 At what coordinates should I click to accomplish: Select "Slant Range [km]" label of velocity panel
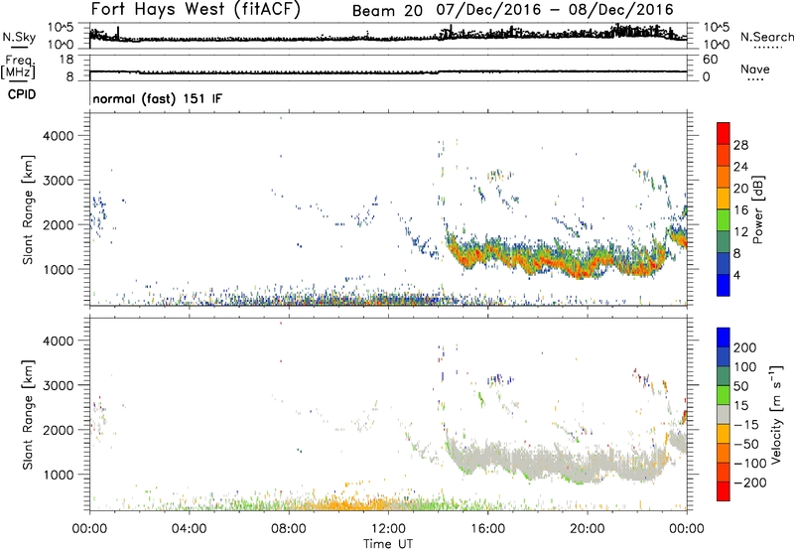tap(28, 415)
